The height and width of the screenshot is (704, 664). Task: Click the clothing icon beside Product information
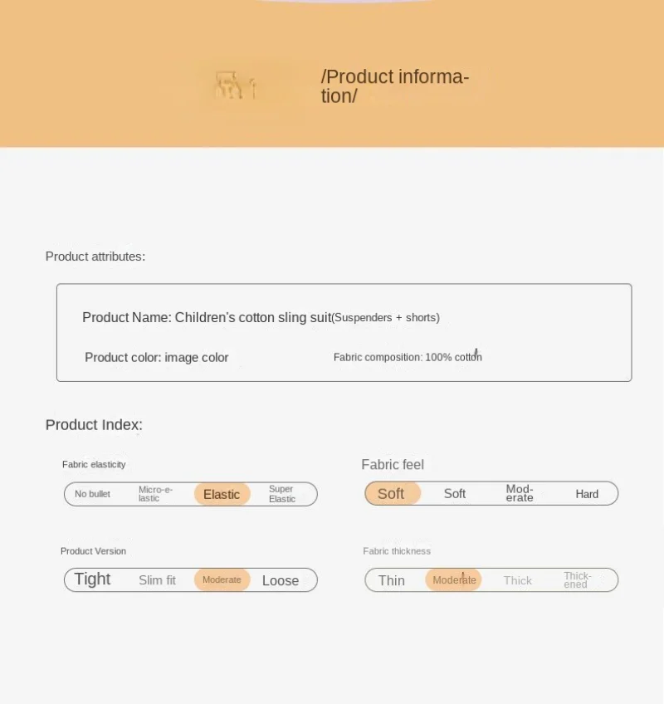tap(236, 86)
